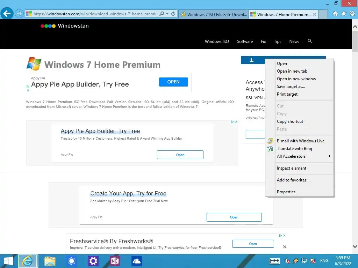The width and height of the screenshot is (358, 268).
Task: Open File Explorer from taskbar
Action: (50, 261)
